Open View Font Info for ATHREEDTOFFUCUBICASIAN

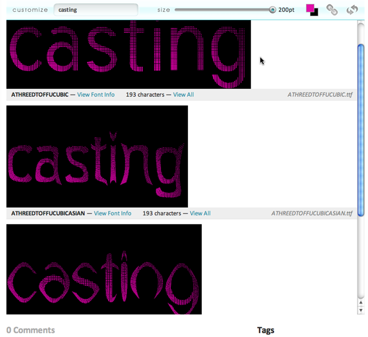click(x=112, y=213)
